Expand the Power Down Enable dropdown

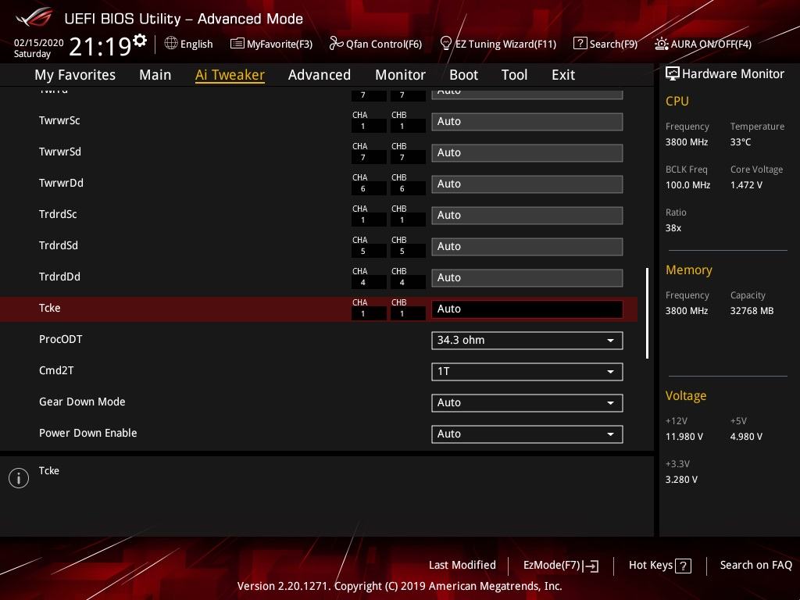tap(527, 434)
